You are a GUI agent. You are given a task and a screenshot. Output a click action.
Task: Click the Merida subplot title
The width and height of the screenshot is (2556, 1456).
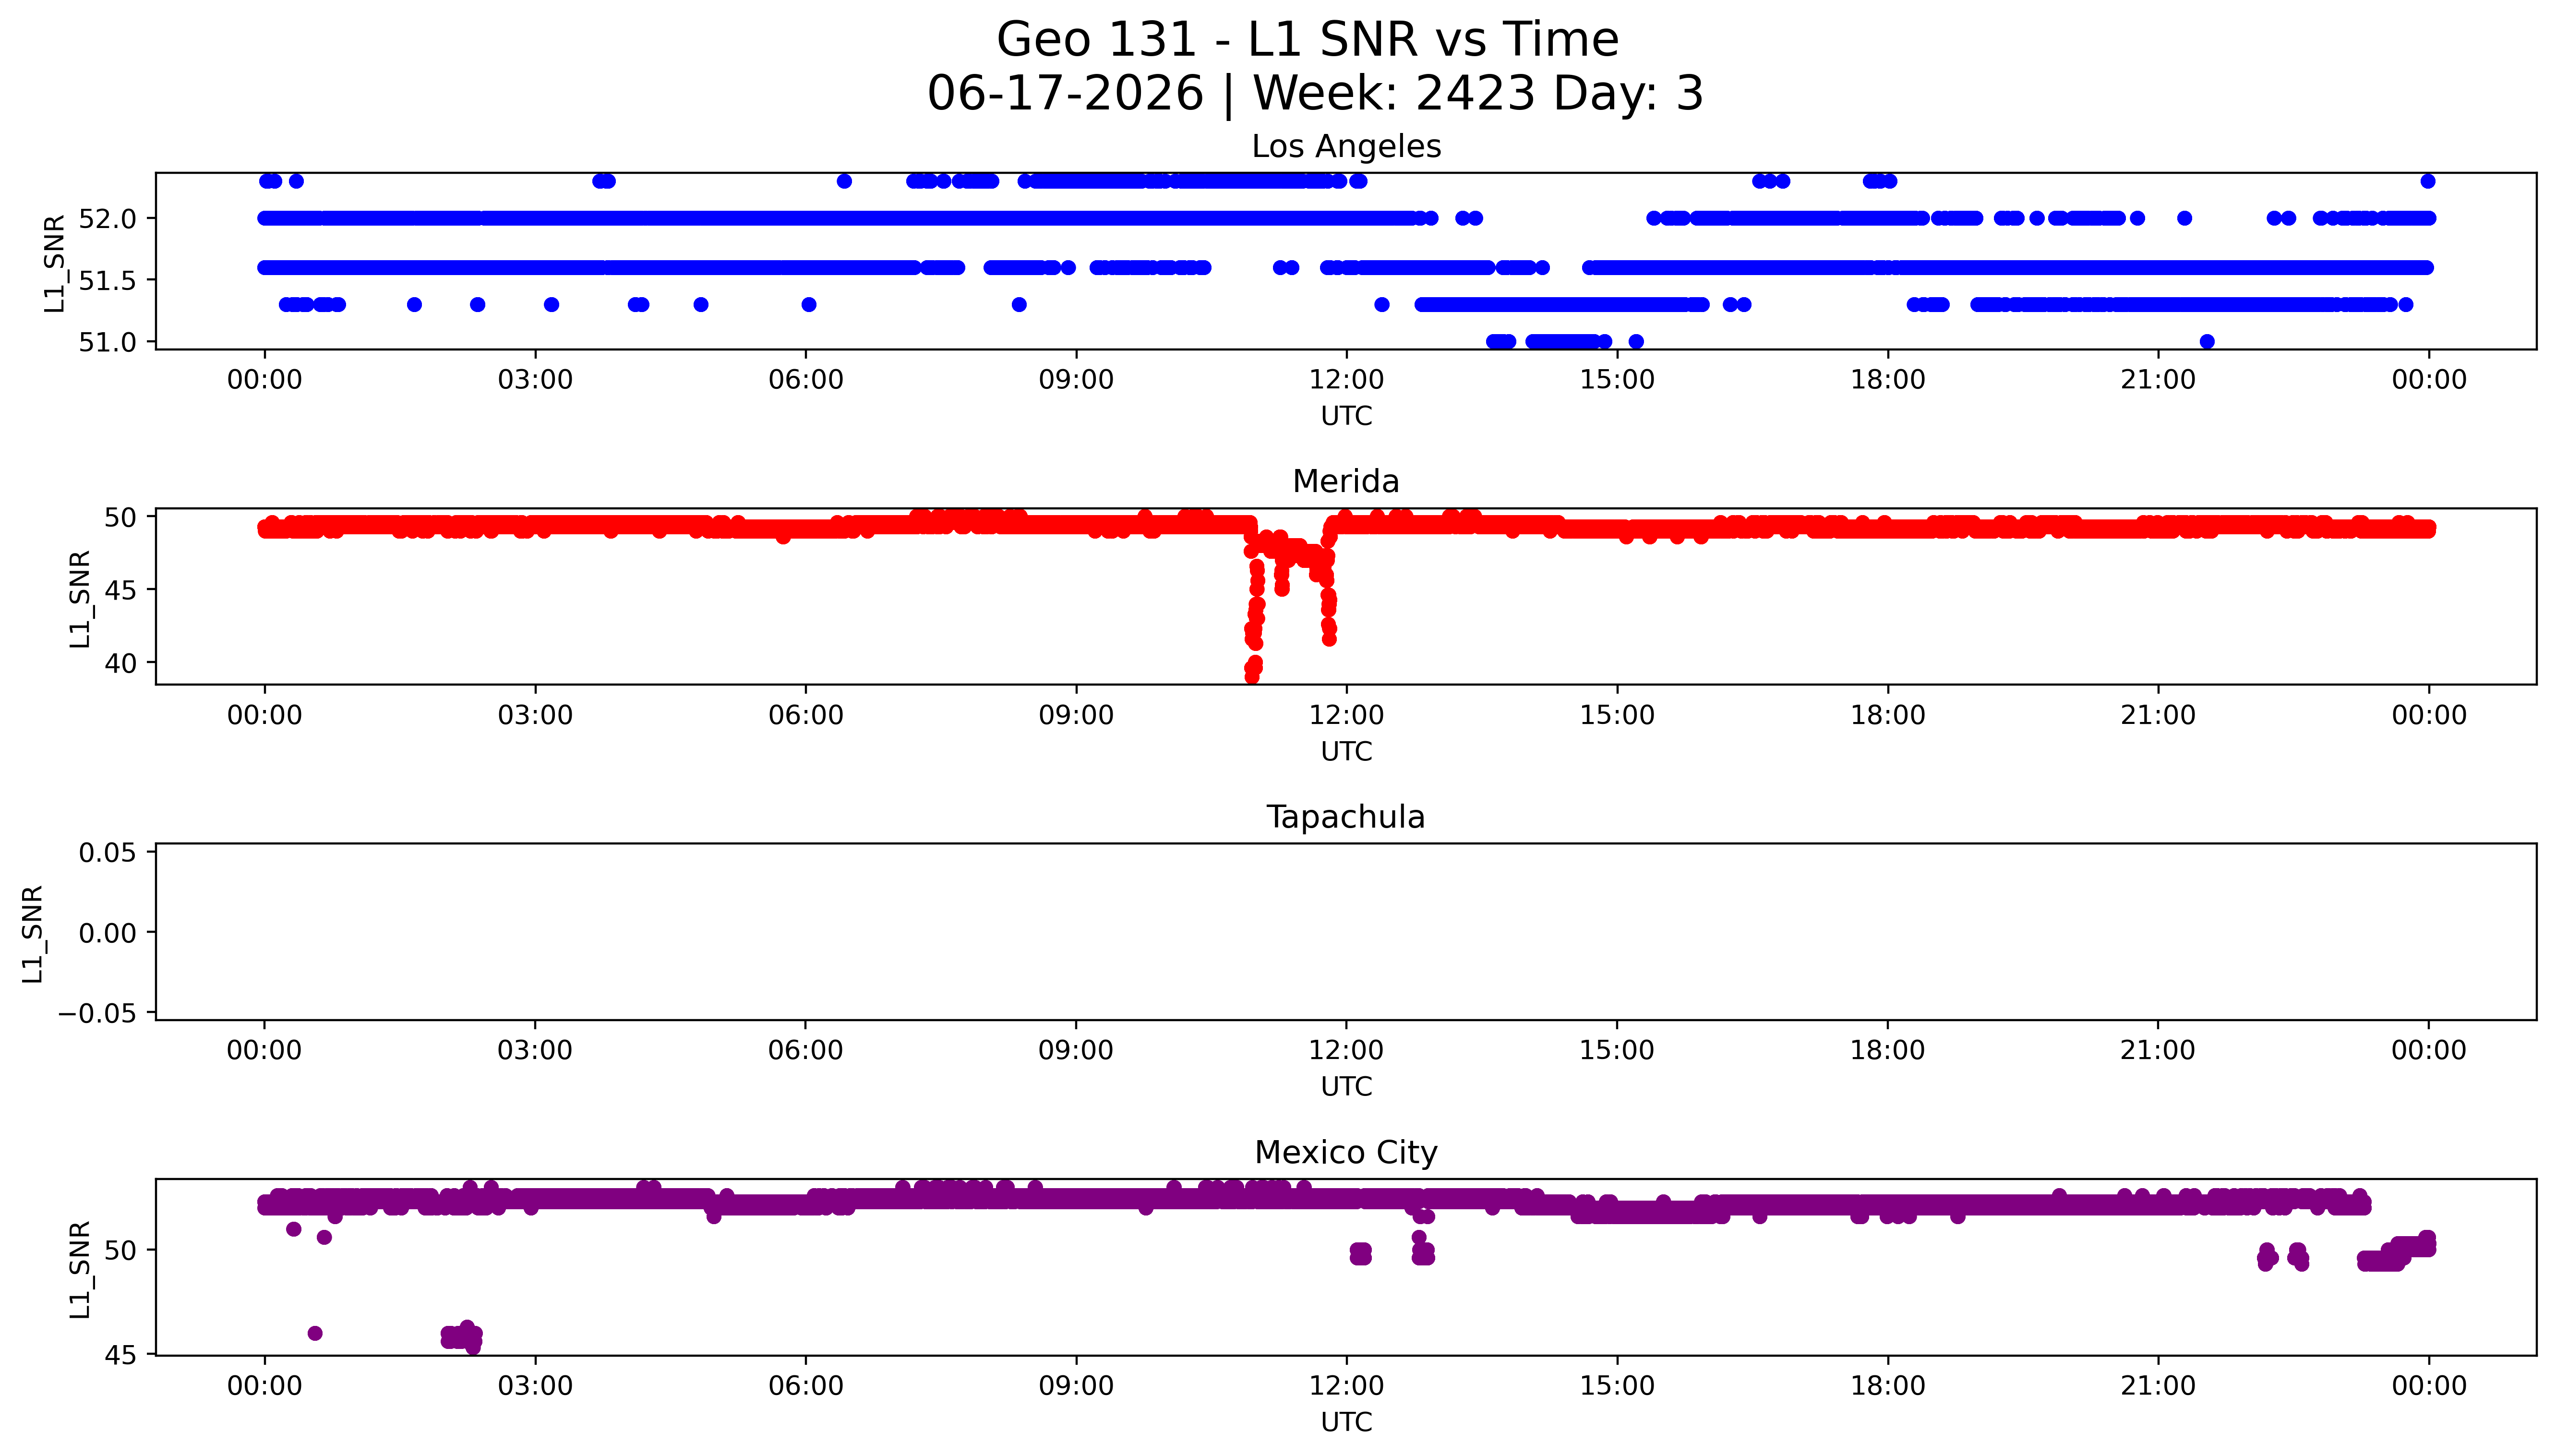pyautogui.click(x=1345, y=482)
